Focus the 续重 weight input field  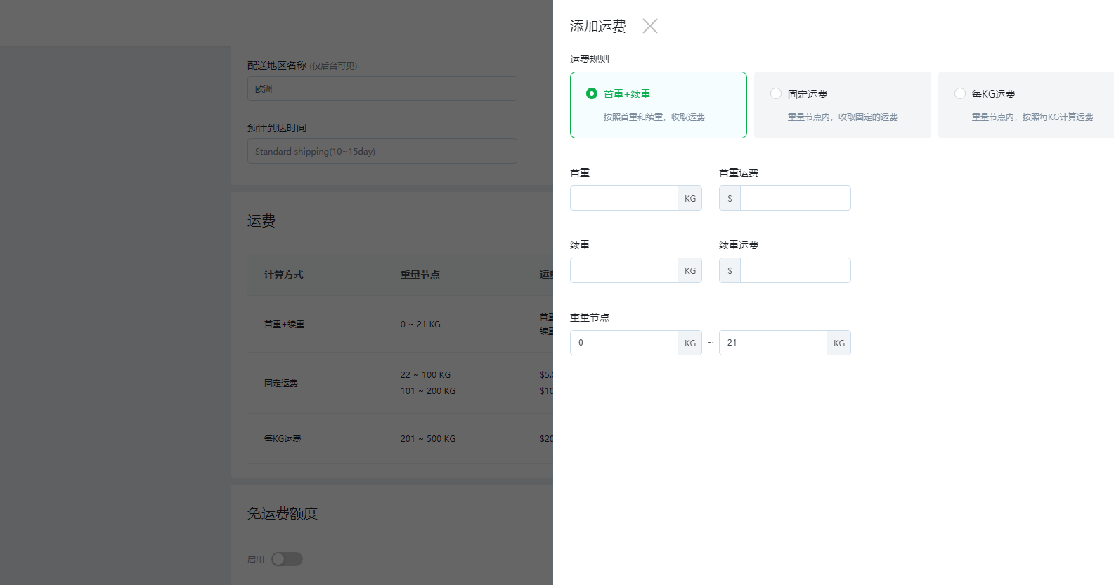pyautogui.click(x=624, y=270)
